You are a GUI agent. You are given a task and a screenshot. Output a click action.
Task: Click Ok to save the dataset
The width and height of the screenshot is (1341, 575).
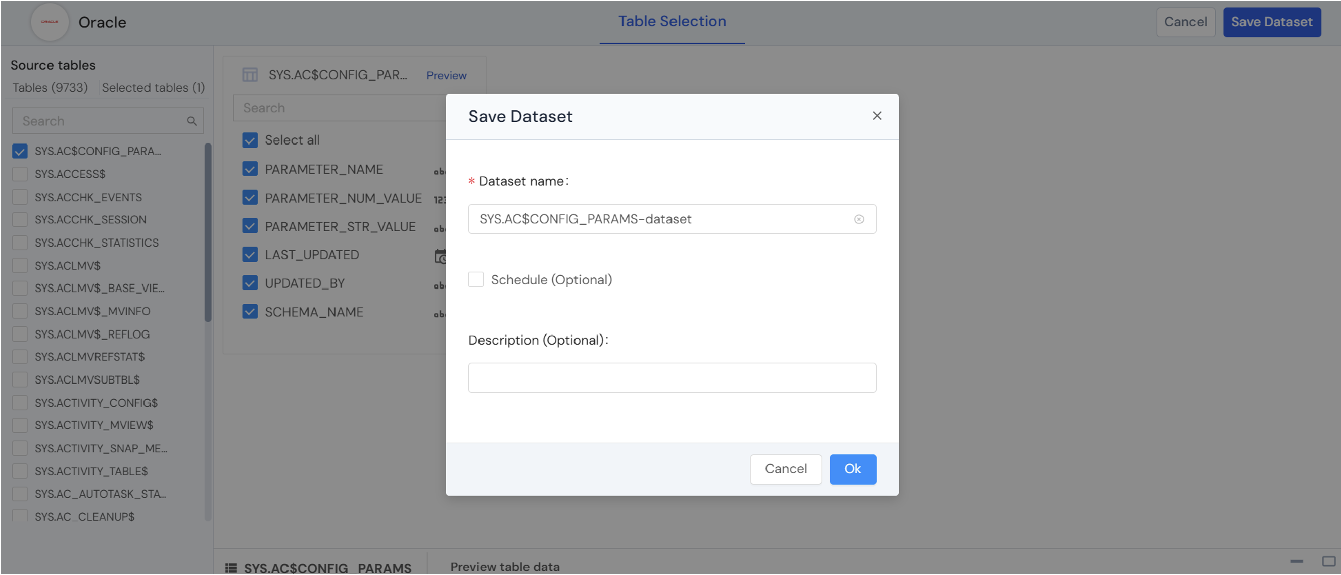(x=852, y=469)
